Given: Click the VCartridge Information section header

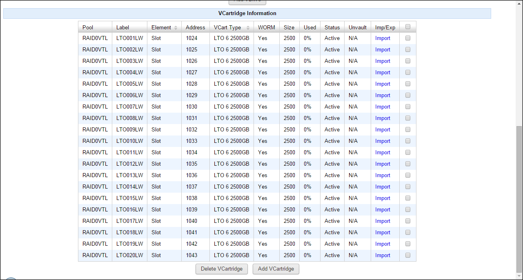Looking at the screenshot, I should pyautogui.click(x=247, y=13).
